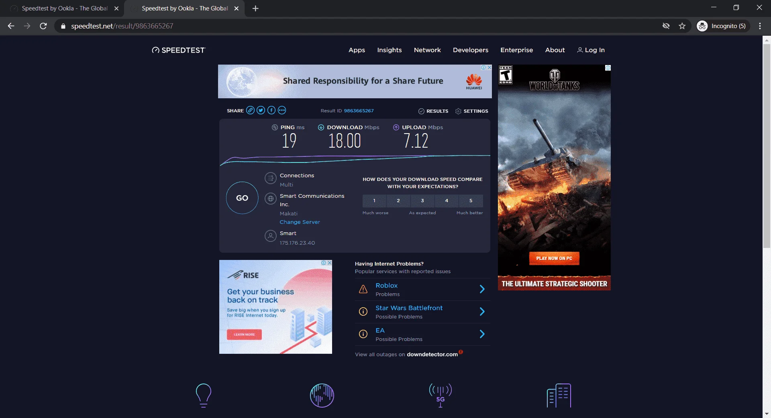
Task: Click the EA info icon
Action: point(363,334)
